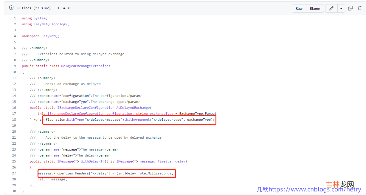Click line number 1 in the gutter

(x=15, y=18)
